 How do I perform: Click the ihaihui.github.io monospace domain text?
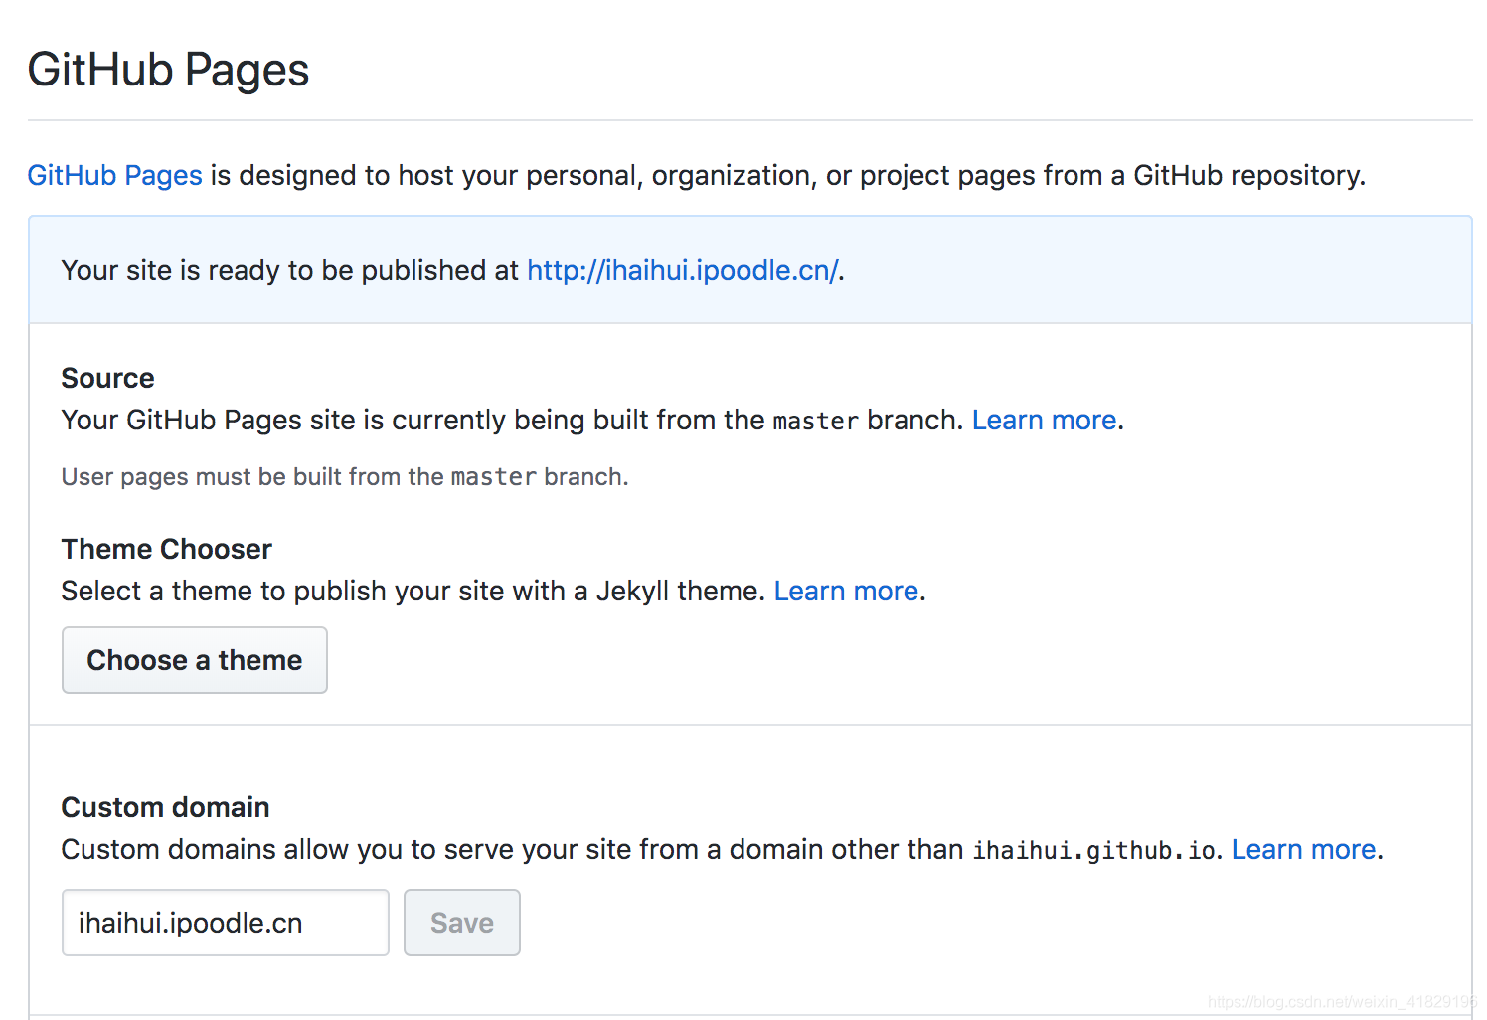[1093, 851]
